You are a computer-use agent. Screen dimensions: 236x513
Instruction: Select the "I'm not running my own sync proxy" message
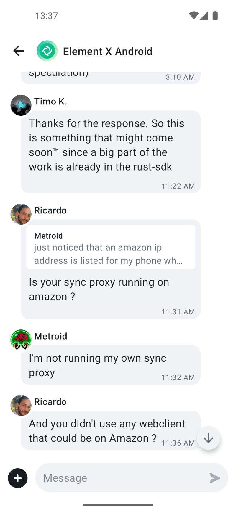111,365
